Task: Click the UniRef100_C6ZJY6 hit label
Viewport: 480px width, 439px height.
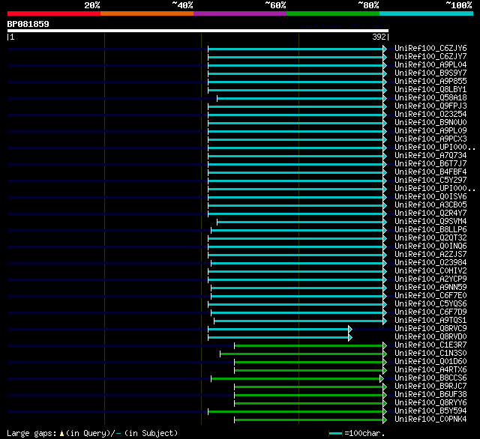Action: point(430,48)
